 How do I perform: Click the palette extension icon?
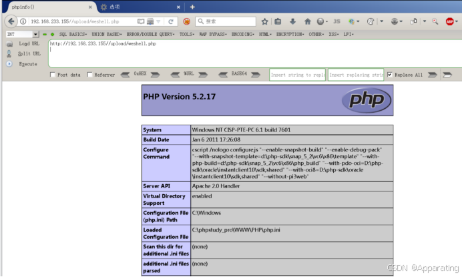point(371,21)
